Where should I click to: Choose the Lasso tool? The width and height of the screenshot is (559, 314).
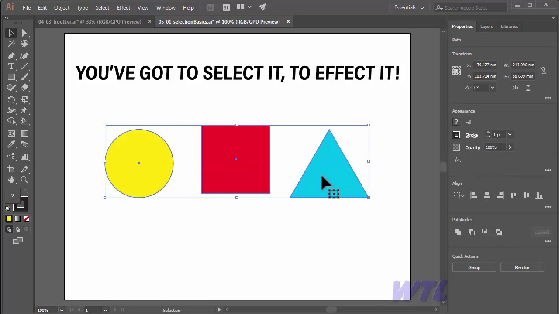click(24, 44)
